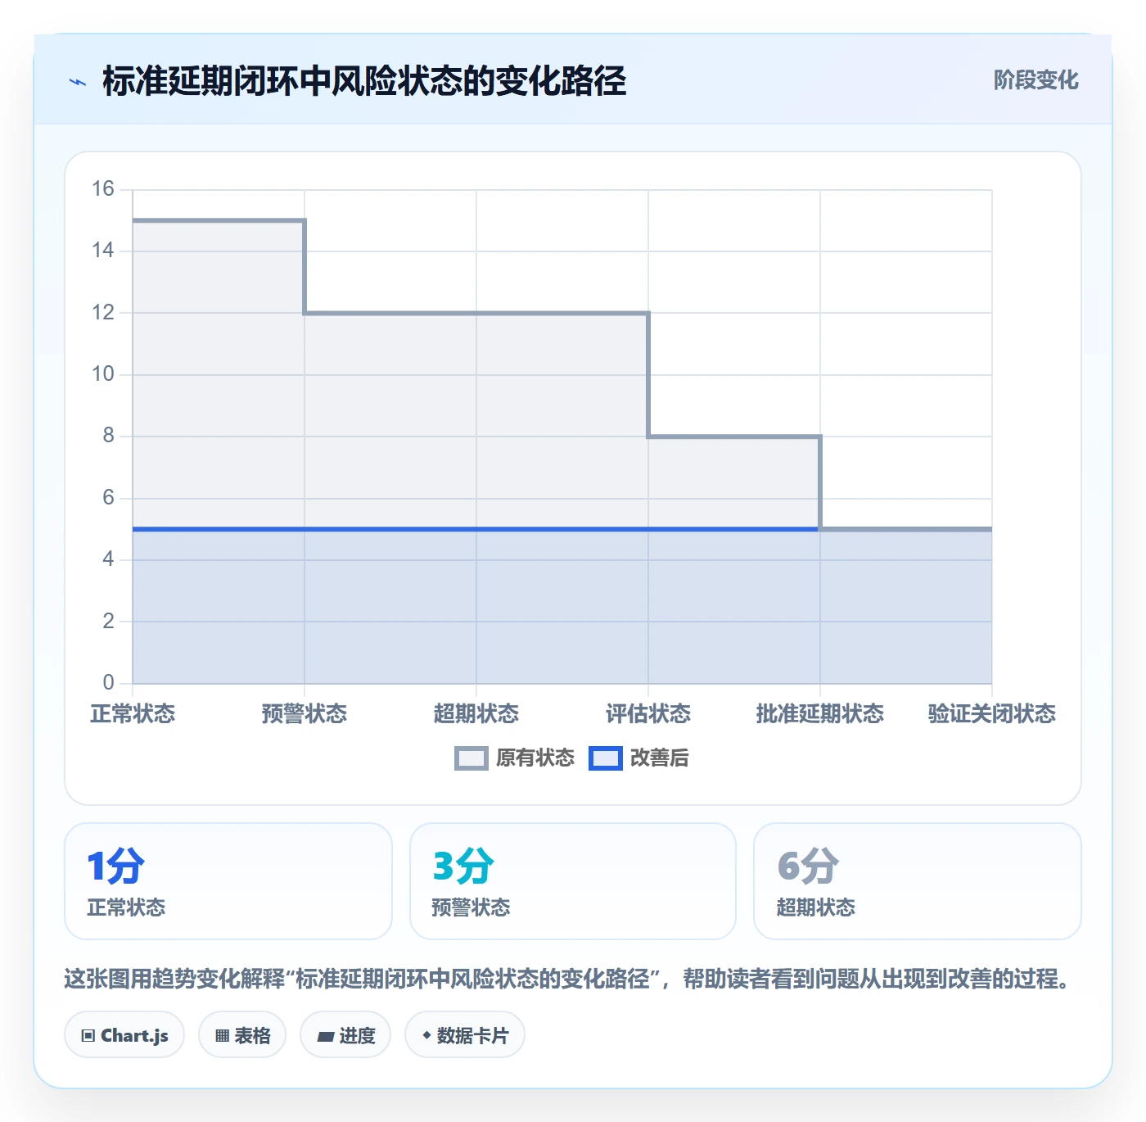Click the 预警状态 x-axis label
This screenshot has width=1146, height=1122.
(x=305, y=713)
